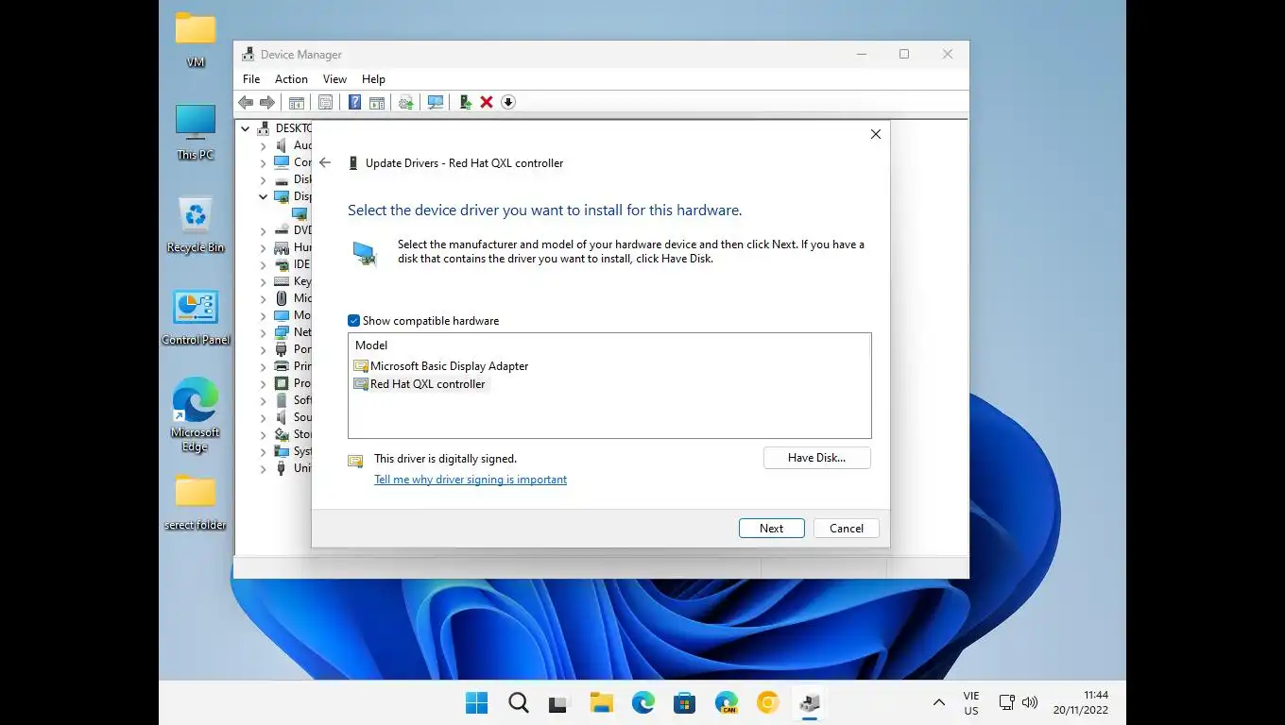The image size is (1285, 725).
Task: Click the Forward arrow in Device Manager toolbar
Action: pyautogui.click(x=267, y=102)
